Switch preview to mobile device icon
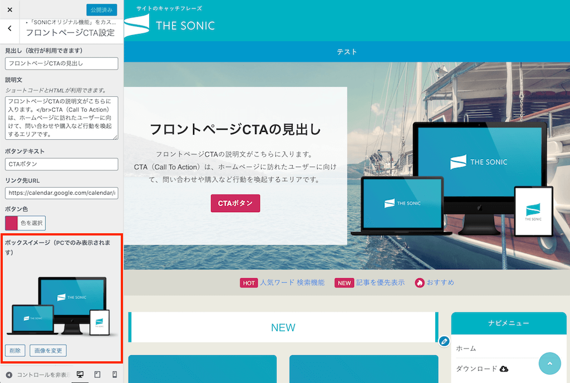 point(115,375)
